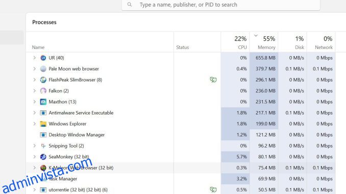The image size is (346, 194).
Task: Click the Desktop Window Manager icon
Action: click(43, 135)
